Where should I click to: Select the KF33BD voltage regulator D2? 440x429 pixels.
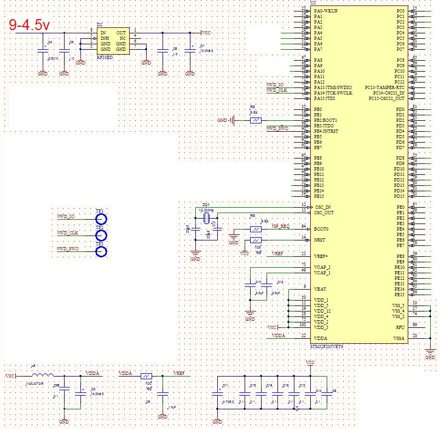114,41
